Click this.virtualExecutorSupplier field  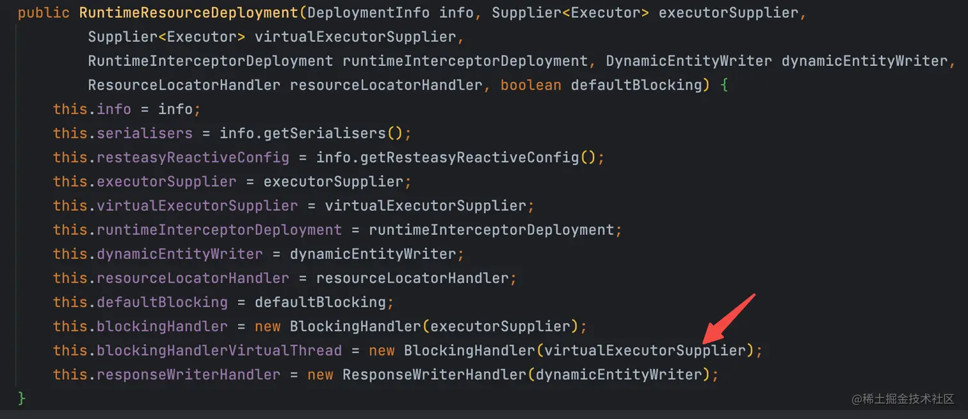pyautogui.click(x=175, y=206)
